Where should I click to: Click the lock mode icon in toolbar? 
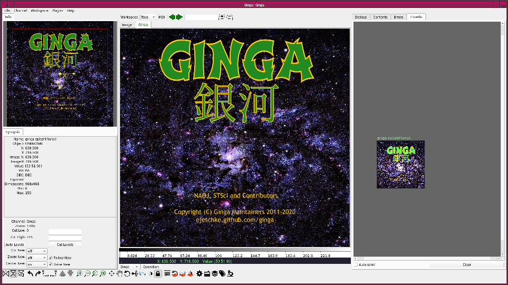158,273
